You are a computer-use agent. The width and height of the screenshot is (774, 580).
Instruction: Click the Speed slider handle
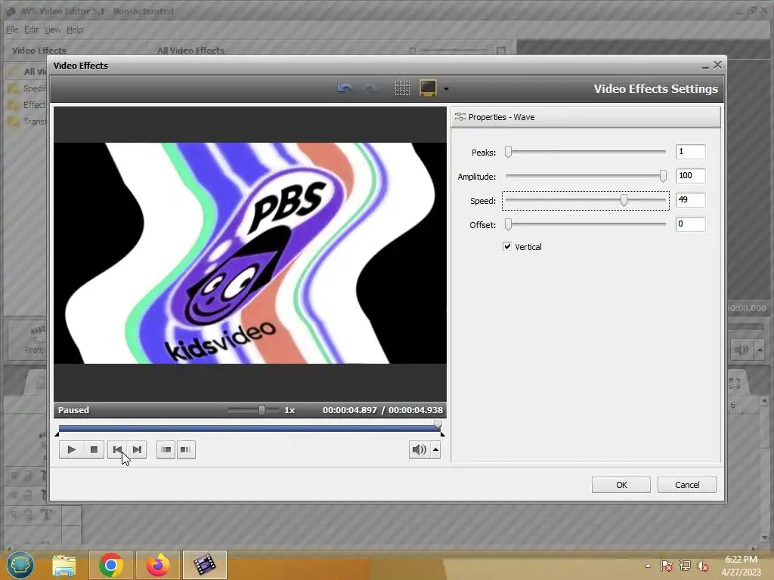[624, 199]
